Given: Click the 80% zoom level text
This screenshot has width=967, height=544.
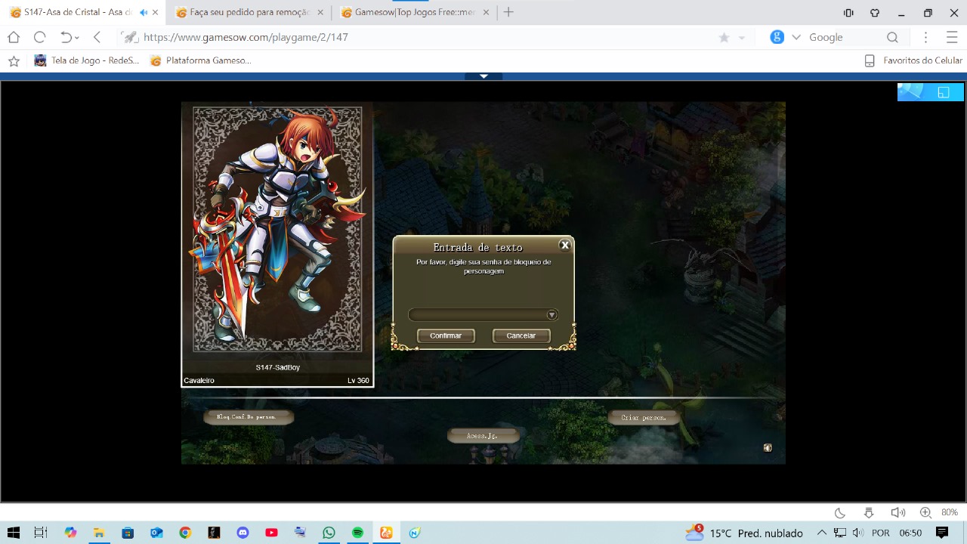Looking at the screenshot, I should (x=950, y=512).
